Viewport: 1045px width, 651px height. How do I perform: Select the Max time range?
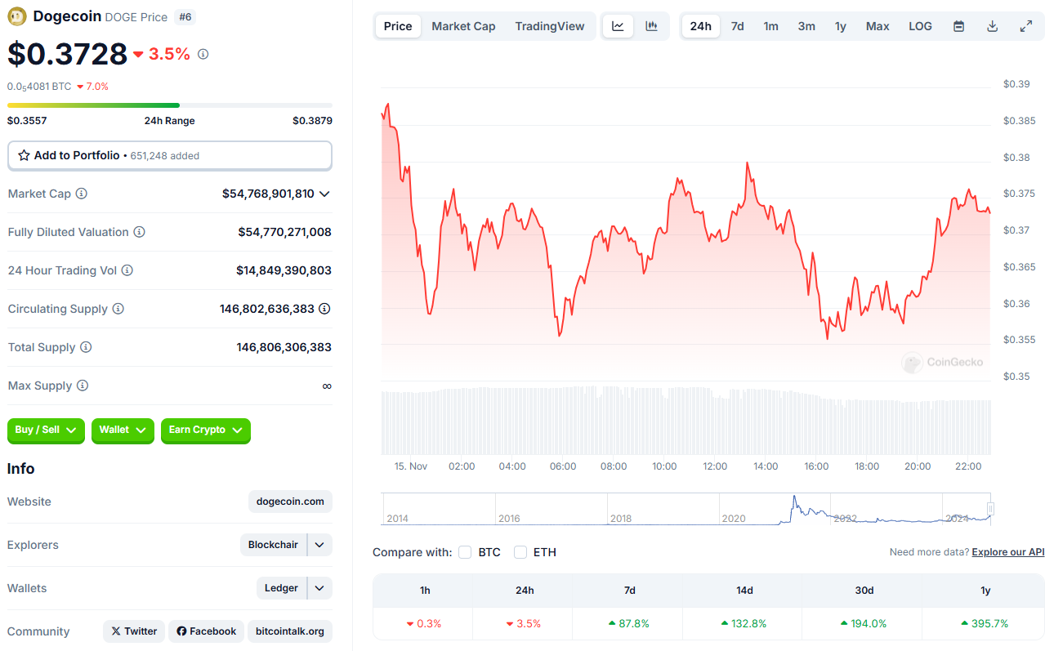(878, 26)
